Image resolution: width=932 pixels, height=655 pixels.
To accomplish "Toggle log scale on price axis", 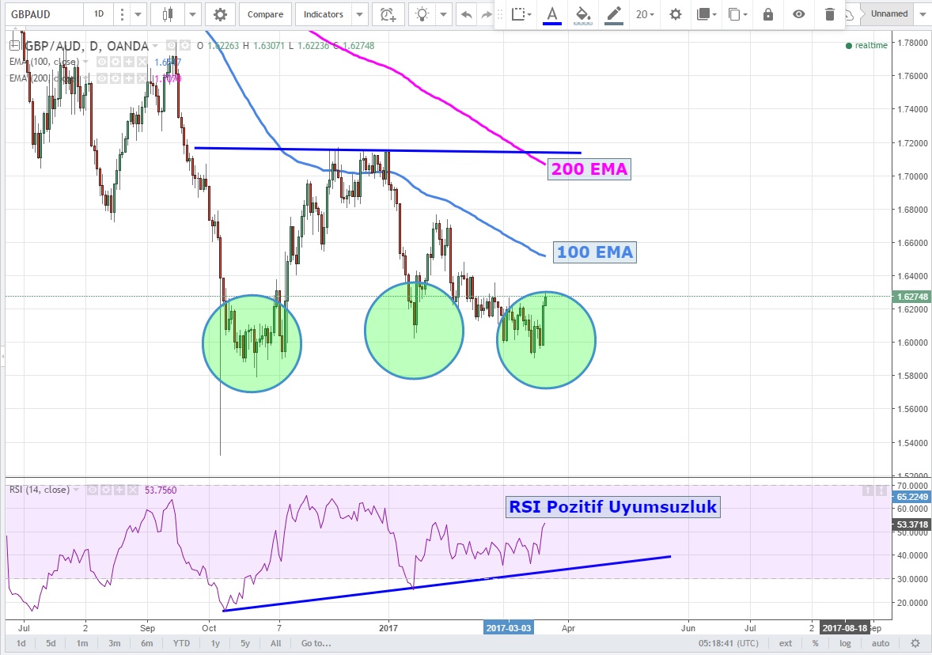I will pos(846,643).
